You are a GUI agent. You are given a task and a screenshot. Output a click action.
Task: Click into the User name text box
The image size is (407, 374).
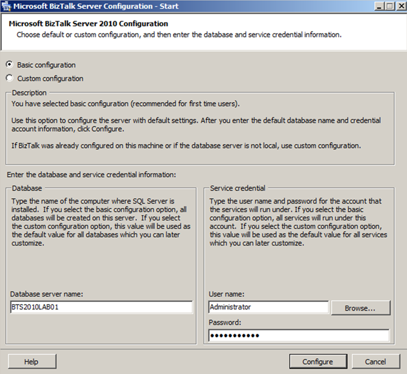pyautogui.click(x=268, y=307)
